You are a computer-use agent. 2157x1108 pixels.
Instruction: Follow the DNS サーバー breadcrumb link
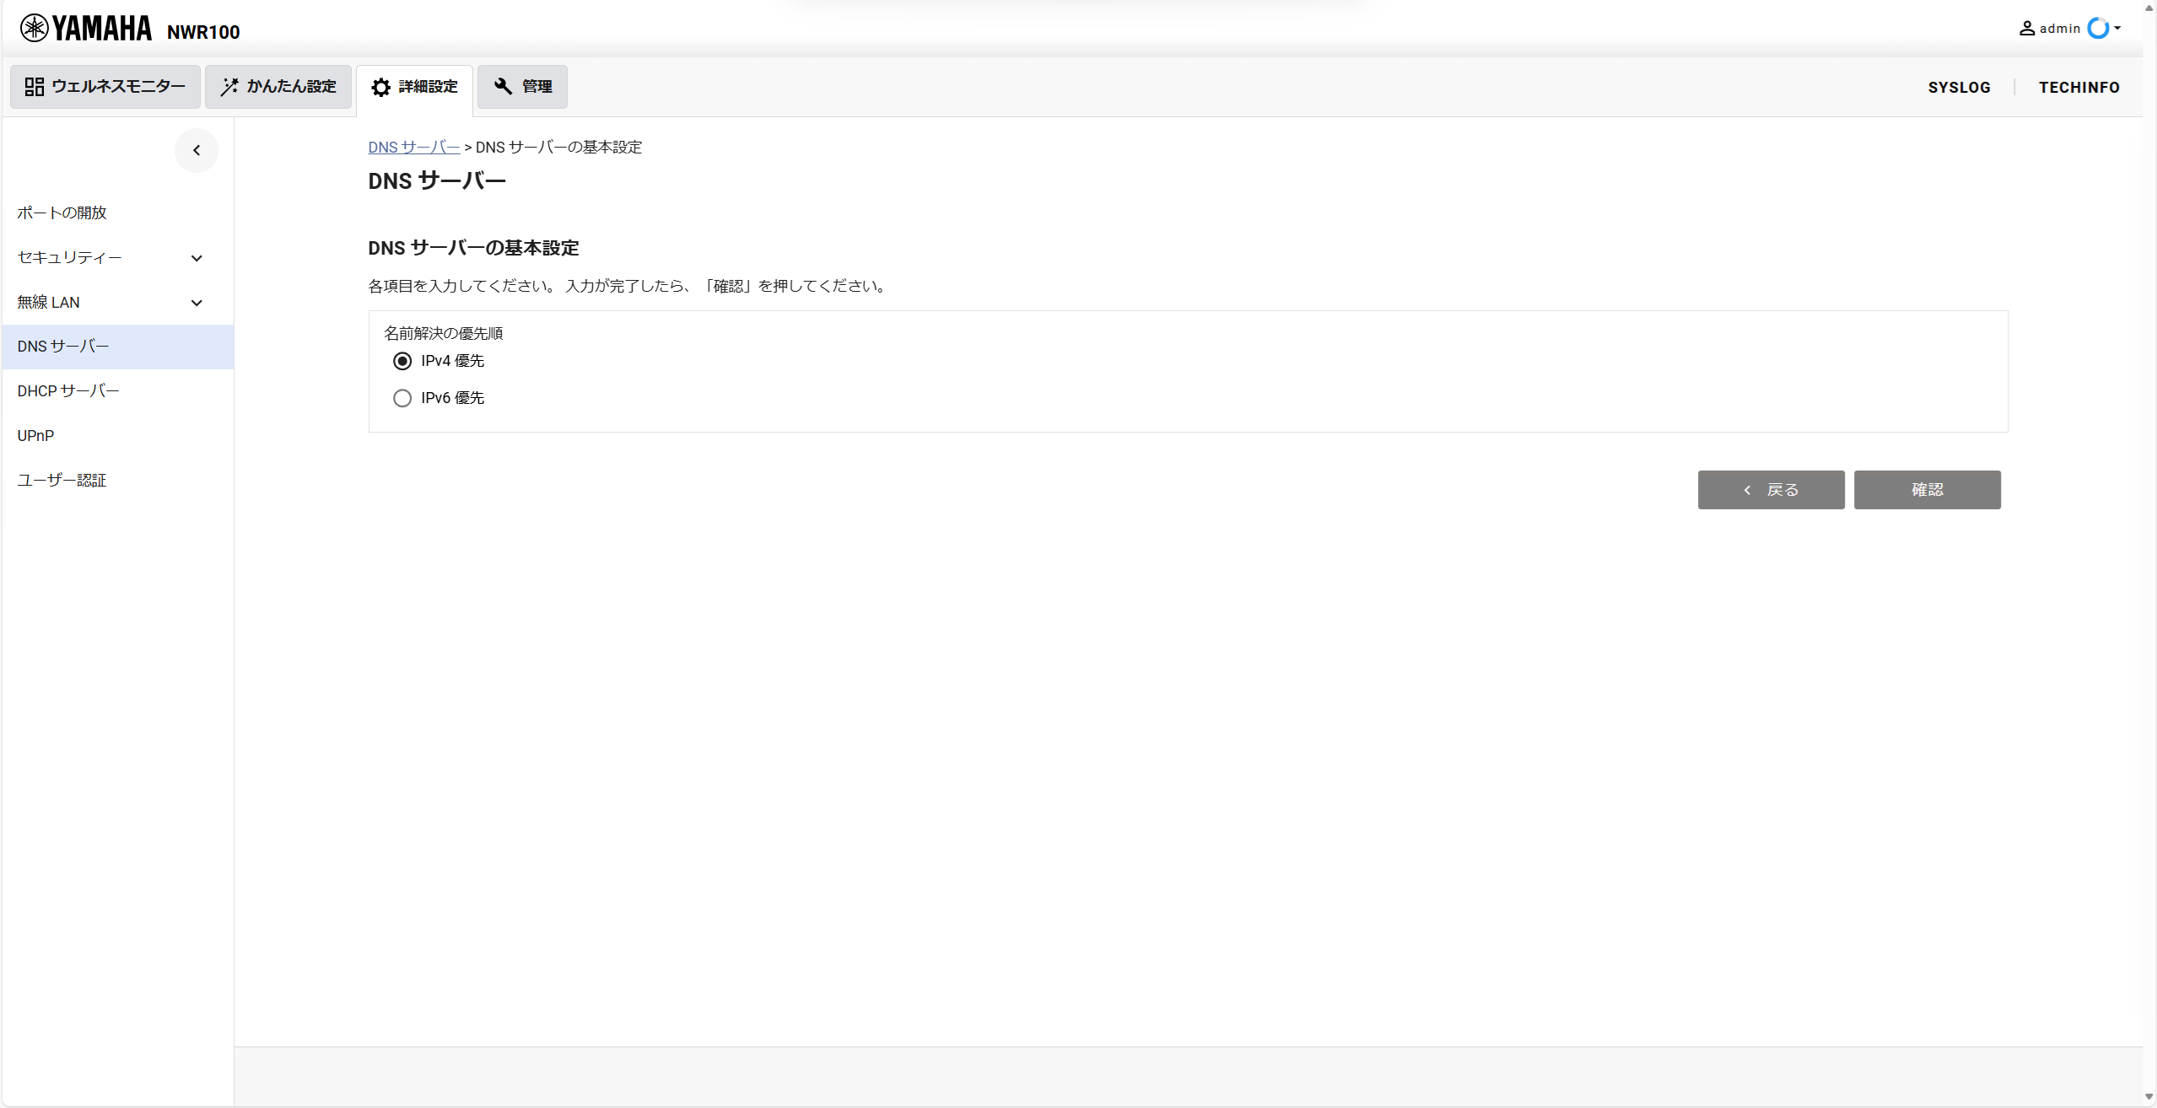pyautogui.click(x=413, y=148)
